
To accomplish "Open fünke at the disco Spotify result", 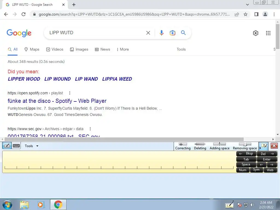I will click(x=57, y=101).
